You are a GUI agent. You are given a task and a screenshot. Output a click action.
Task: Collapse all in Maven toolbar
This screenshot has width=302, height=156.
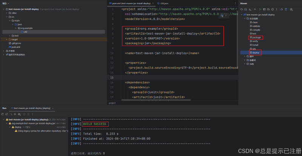(277, 9)
